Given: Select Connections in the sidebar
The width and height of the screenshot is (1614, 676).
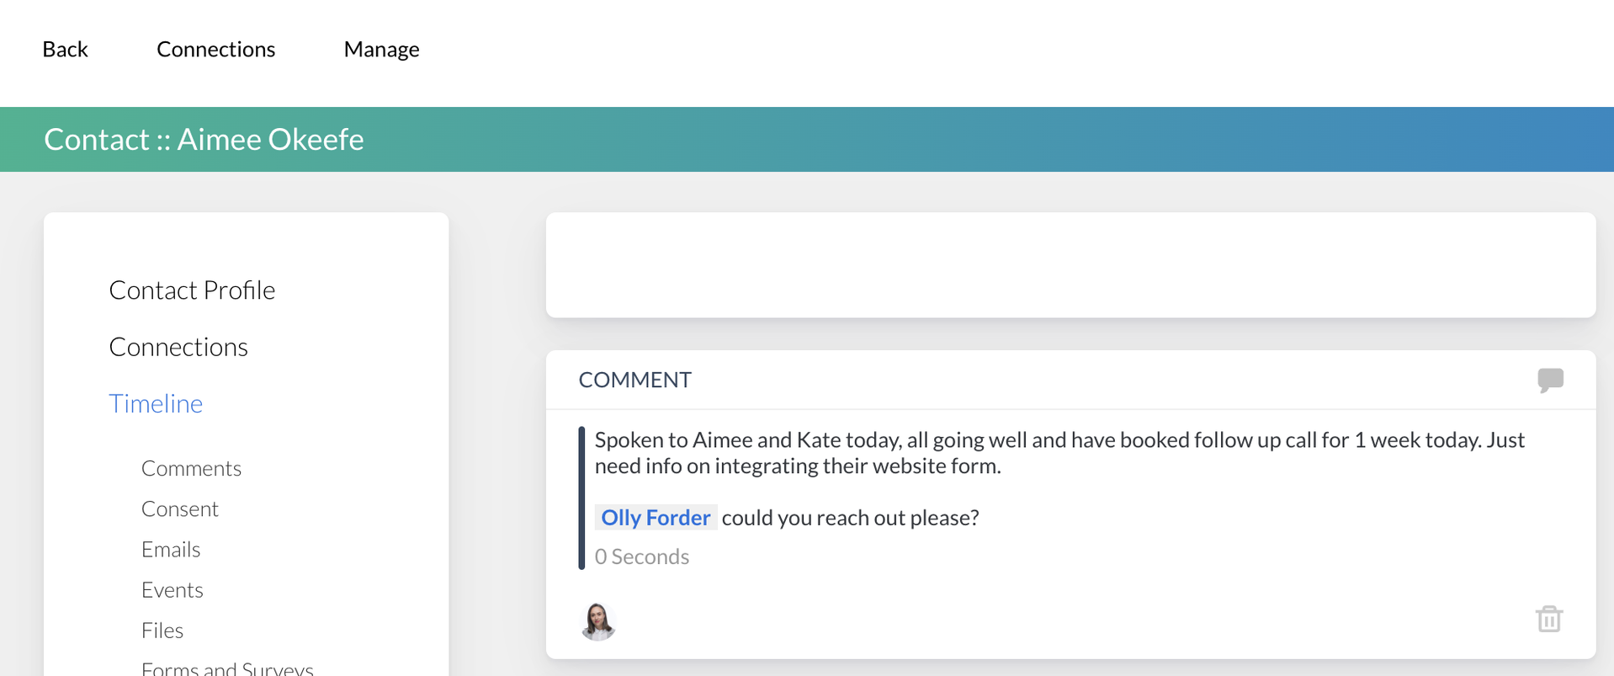Looking at the screenshot, I should click(178, 347).
